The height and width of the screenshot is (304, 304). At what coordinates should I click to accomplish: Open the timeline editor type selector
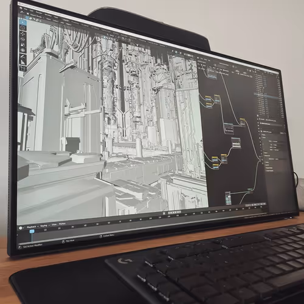pyautogui.click(x=21, y=228)
